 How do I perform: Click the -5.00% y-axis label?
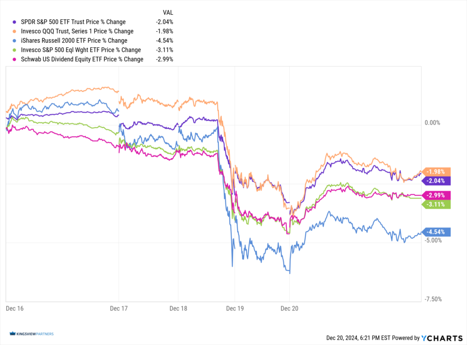tap(433, 240)
